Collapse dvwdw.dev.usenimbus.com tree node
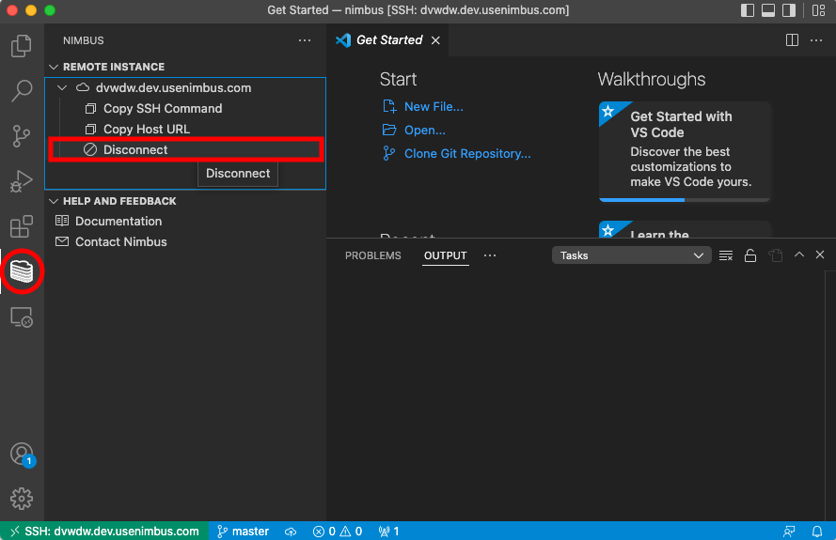 click(62, 88)
